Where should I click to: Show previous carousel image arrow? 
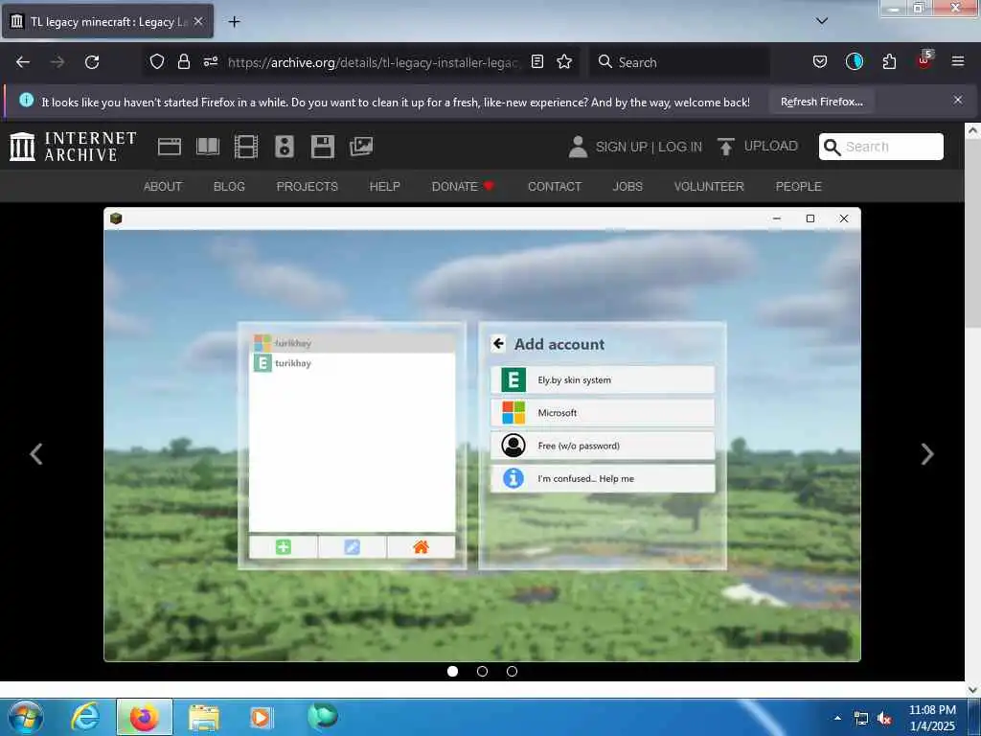(36, 453)
